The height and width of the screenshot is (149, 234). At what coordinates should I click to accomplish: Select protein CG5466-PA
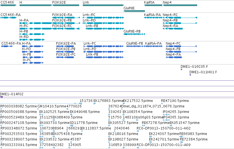click(7, 46)
